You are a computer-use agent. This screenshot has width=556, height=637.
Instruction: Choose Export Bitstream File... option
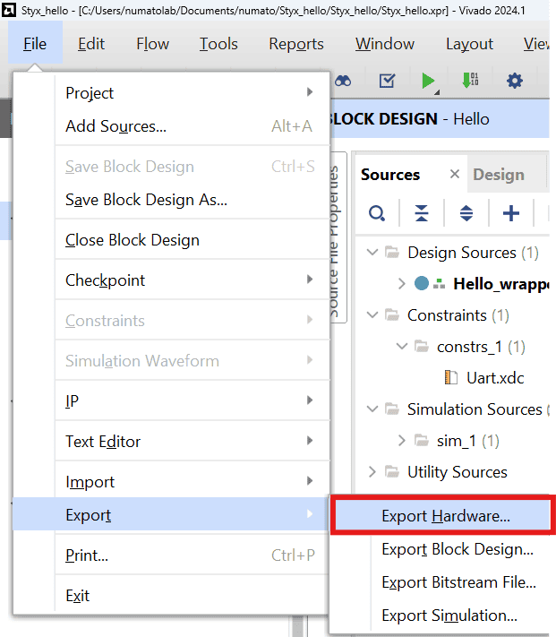click(458, 582)
